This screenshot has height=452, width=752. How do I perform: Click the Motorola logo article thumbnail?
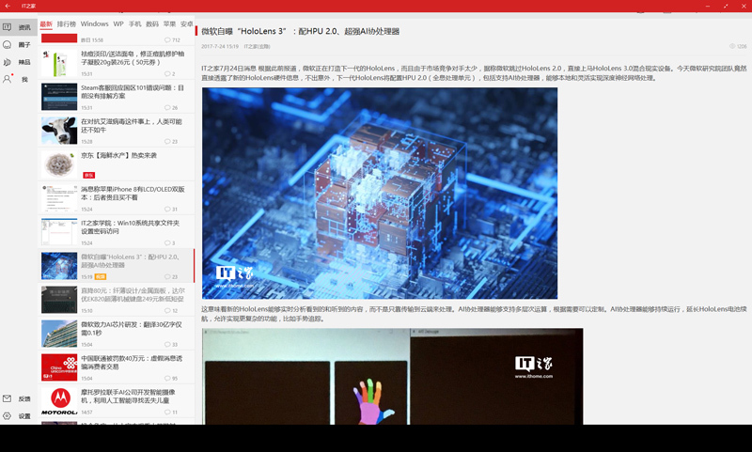59,401
